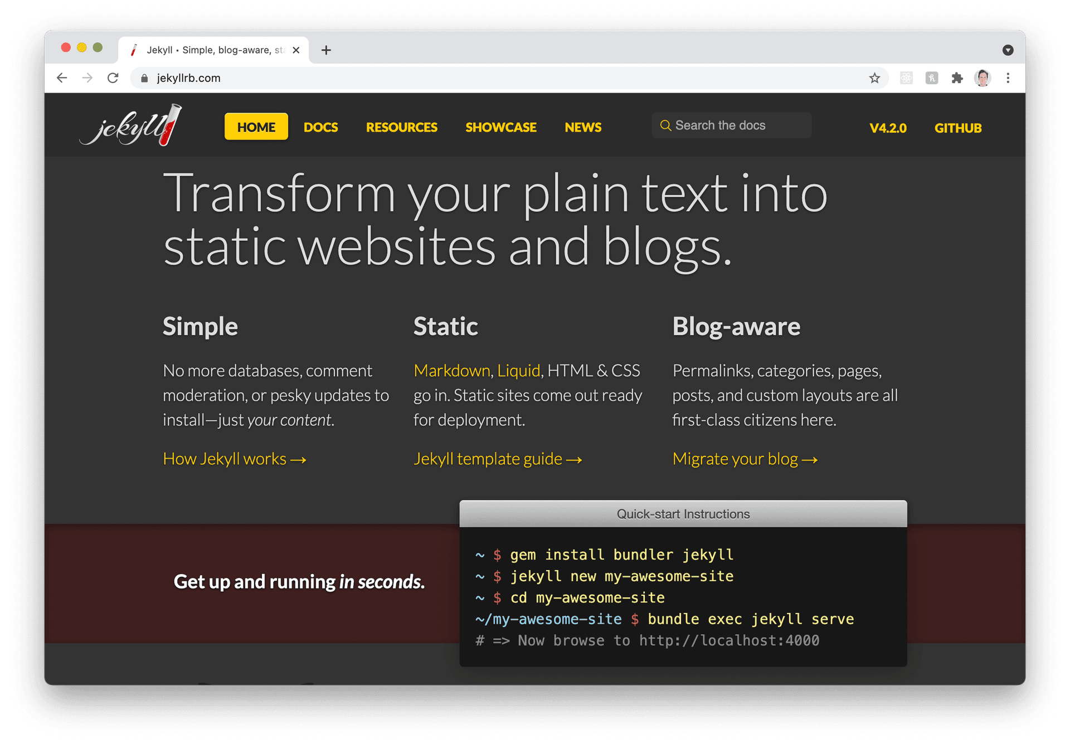Open the Markdown link
The image size is (1070, 744).
click(x=452, y=371)
